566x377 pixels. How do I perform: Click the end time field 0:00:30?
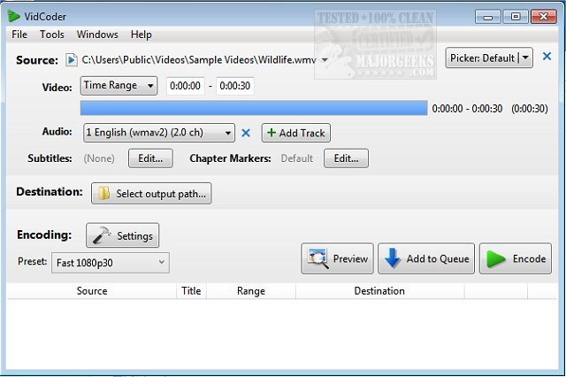235,86
